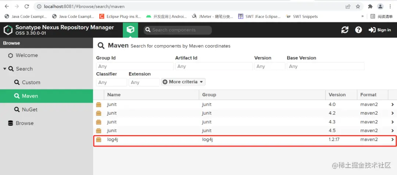The image size is (397, 175).
Task: Sort by Name column header
Action: pos(151,95)
